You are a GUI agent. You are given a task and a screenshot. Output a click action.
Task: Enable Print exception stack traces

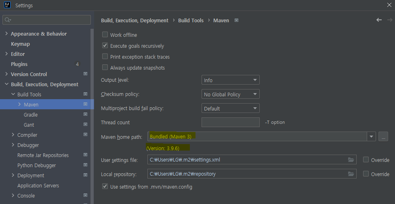pos(105,57)
